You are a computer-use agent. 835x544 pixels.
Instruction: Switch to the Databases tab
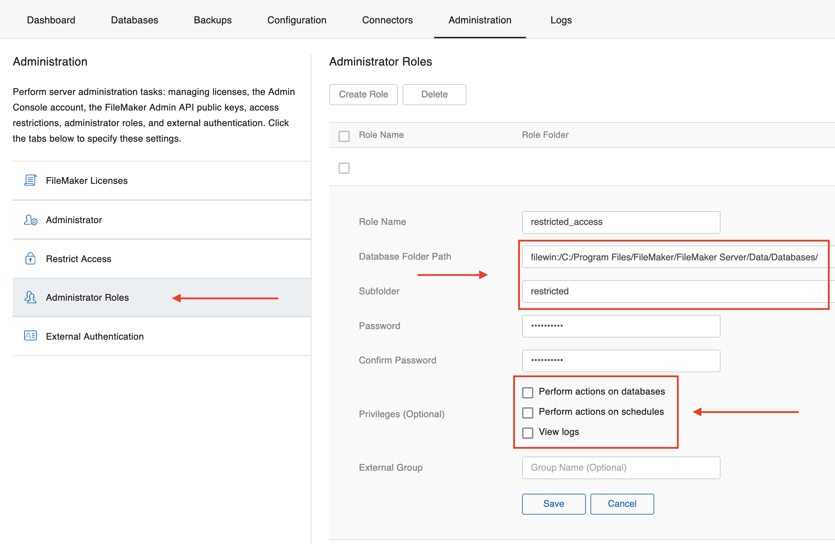pyautogui.click(x=134, y=20)
